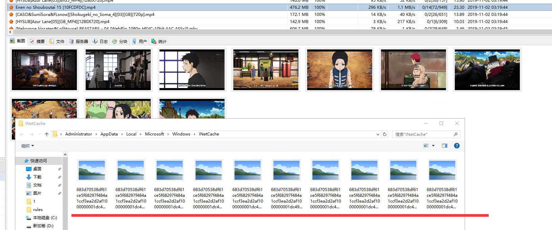Navigate to the Windows breadcrumb
Image resolution: width=552 pixels, height=230 pixels.
pos(181,134)
